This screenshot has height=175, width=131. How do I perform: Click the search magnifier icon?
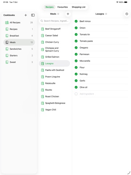click(x=41, y=21)
